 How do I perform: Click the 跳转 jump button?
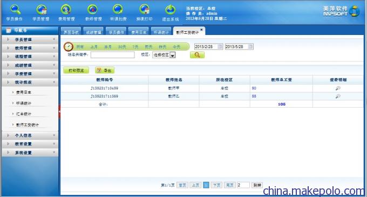click(257, 185)
